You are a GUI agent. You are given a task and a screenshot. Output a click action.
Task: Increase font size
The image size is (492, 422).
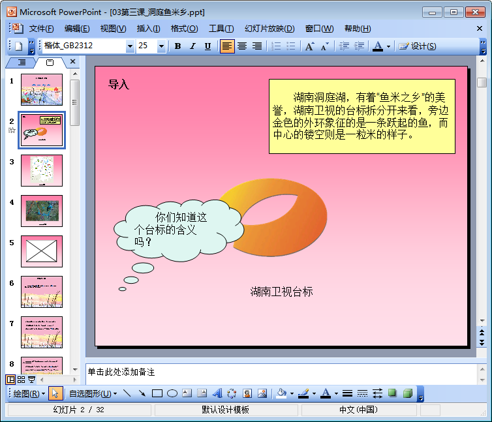click(310, 46)
